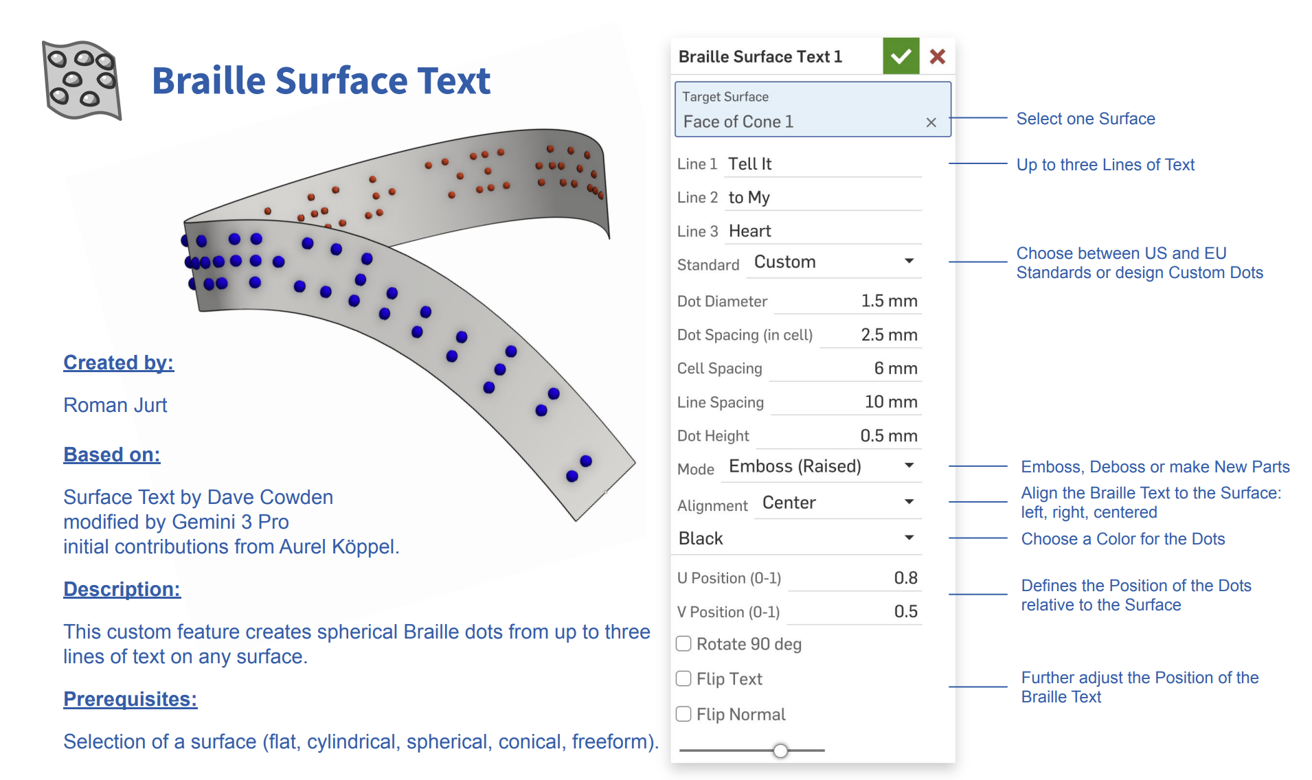Expand the Mode dropdown showing Emboss (Raised)
The height and width of the screenshot is (780, 1312).
pyautogui.click(x=822, y=467)
